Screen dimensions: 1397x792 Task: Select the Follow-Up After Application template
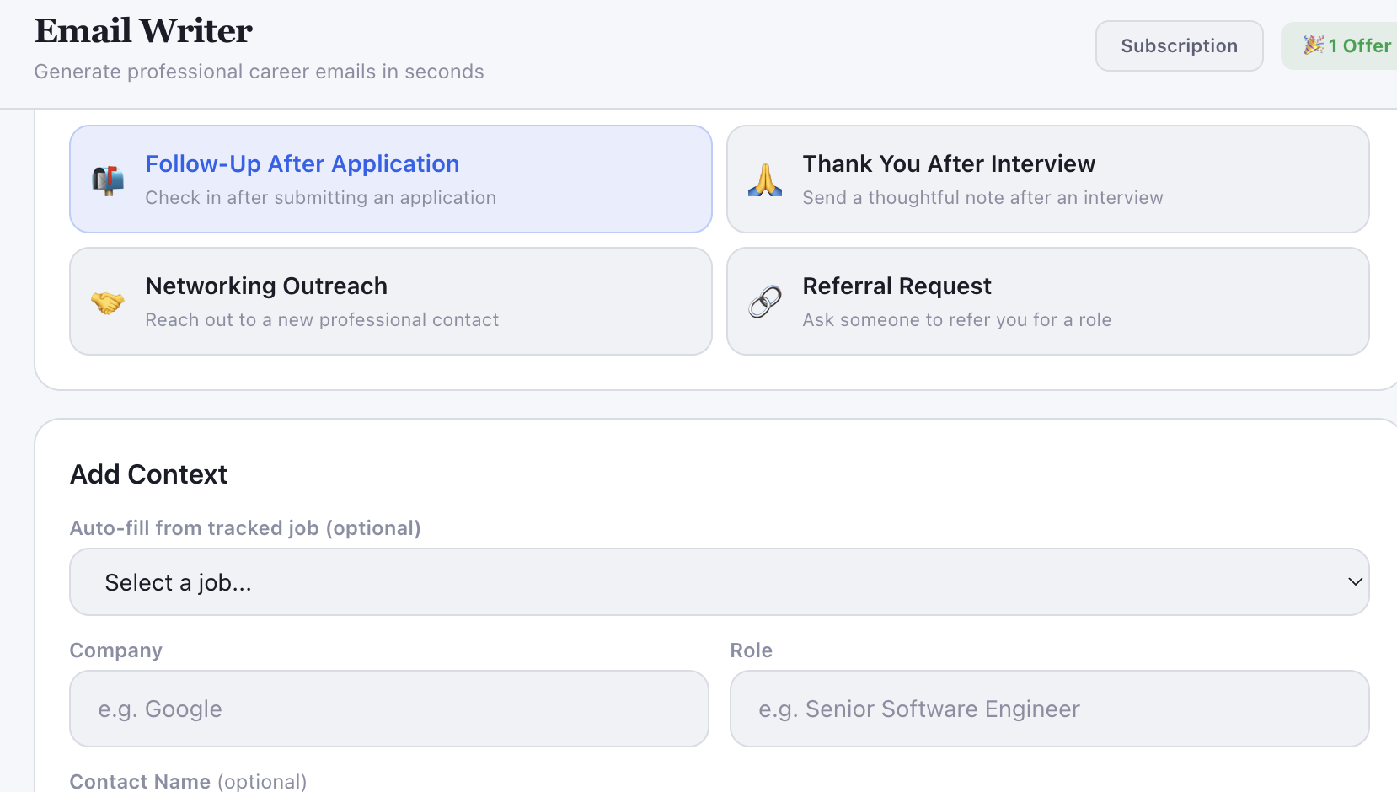coord(390,179)
